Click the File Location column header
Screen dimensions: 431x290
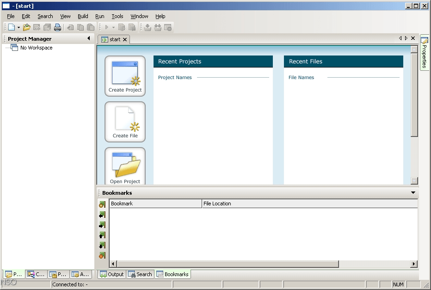point(310,204)
